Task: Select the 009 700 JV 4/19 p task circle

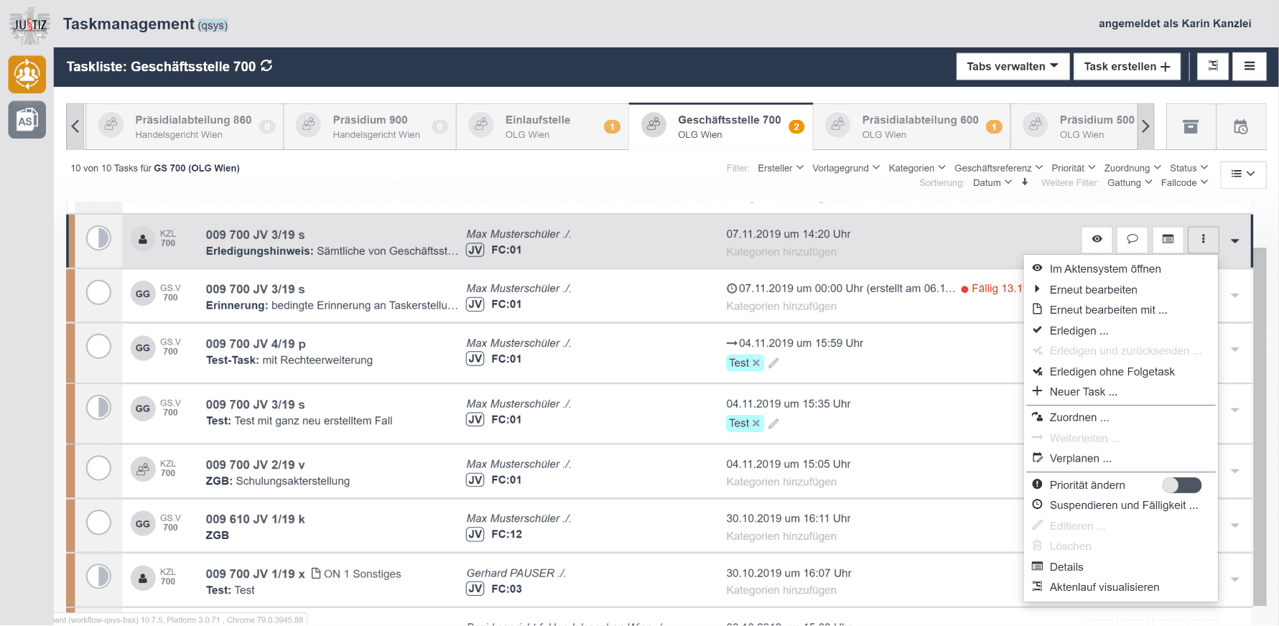Action: pyautogui.click(x=98, y=347)
